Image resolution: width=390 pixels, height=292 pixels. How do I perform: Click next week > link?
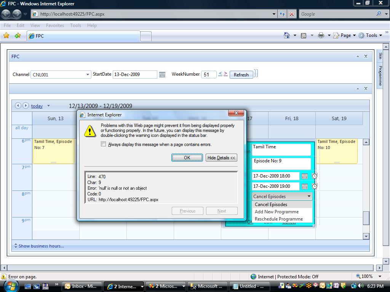pyautogui.click(x=225, y=74)
